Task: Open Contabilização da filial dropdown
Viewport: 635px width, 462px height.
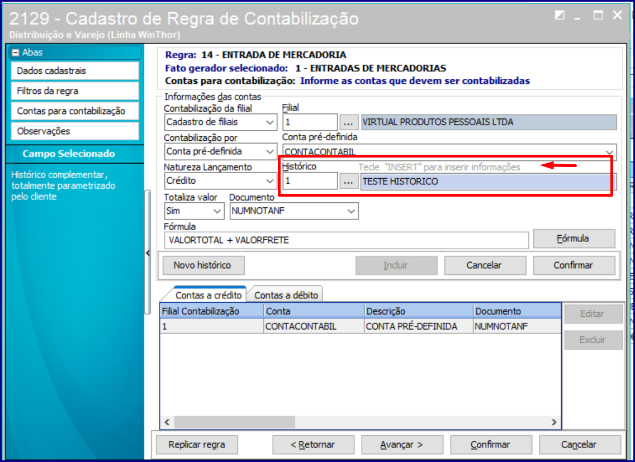Action: pyautogui.click(x=221, y=122)
